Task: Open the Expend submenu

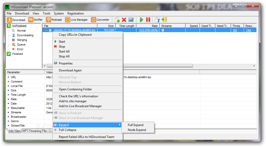Action: click(x=88, y=125)
